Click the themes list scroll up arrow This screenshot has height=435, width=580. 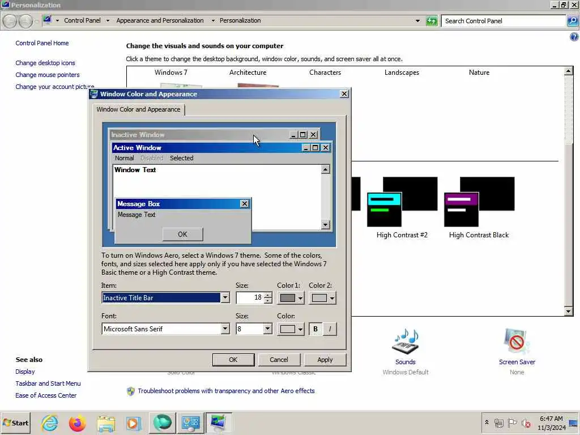569,71
